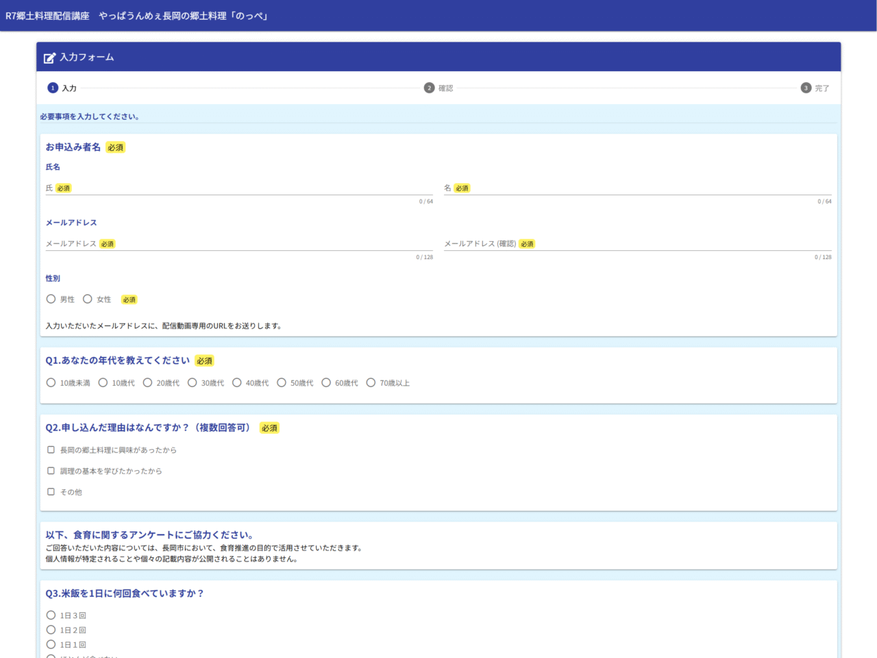Click step 1 入力 circle indicator

point(53,88)
